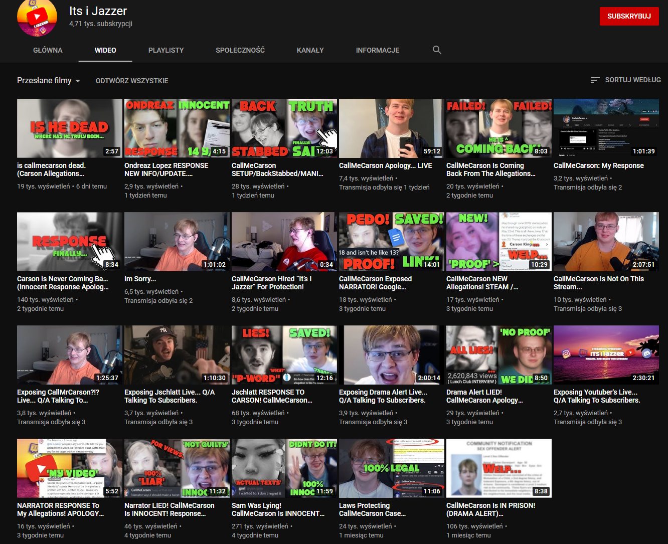Image resolution: width=668 pixels, height=544 pixels.
Task: Open the '100% LEGAL' 11:06 thumbnail
Action: [392, 468]
